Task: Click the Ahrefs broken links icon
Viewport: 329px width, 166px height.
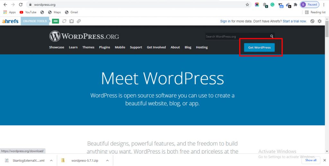Action: (x=64, y=21)
